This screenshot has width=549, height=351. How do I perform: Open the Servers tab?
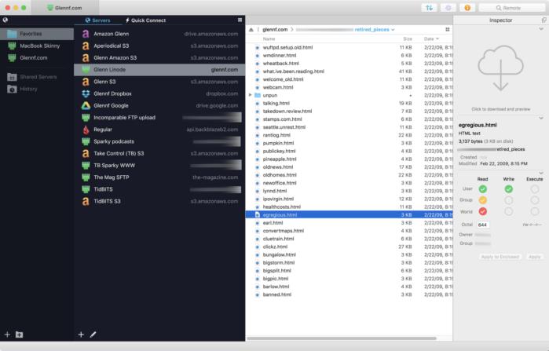(97, 20)
